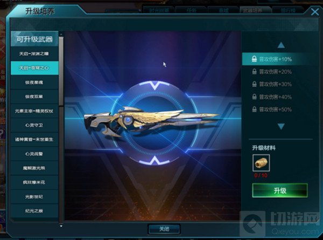The height and width of the screenshot is (240, 323).
Task: Show previous upgrade levels with up triangle
Action: tap(281, 45)
